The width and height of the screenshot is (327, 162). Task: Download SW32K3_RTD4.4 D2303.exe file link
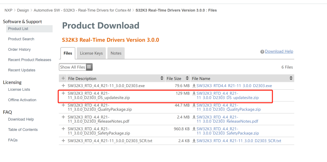click(234, 86)
